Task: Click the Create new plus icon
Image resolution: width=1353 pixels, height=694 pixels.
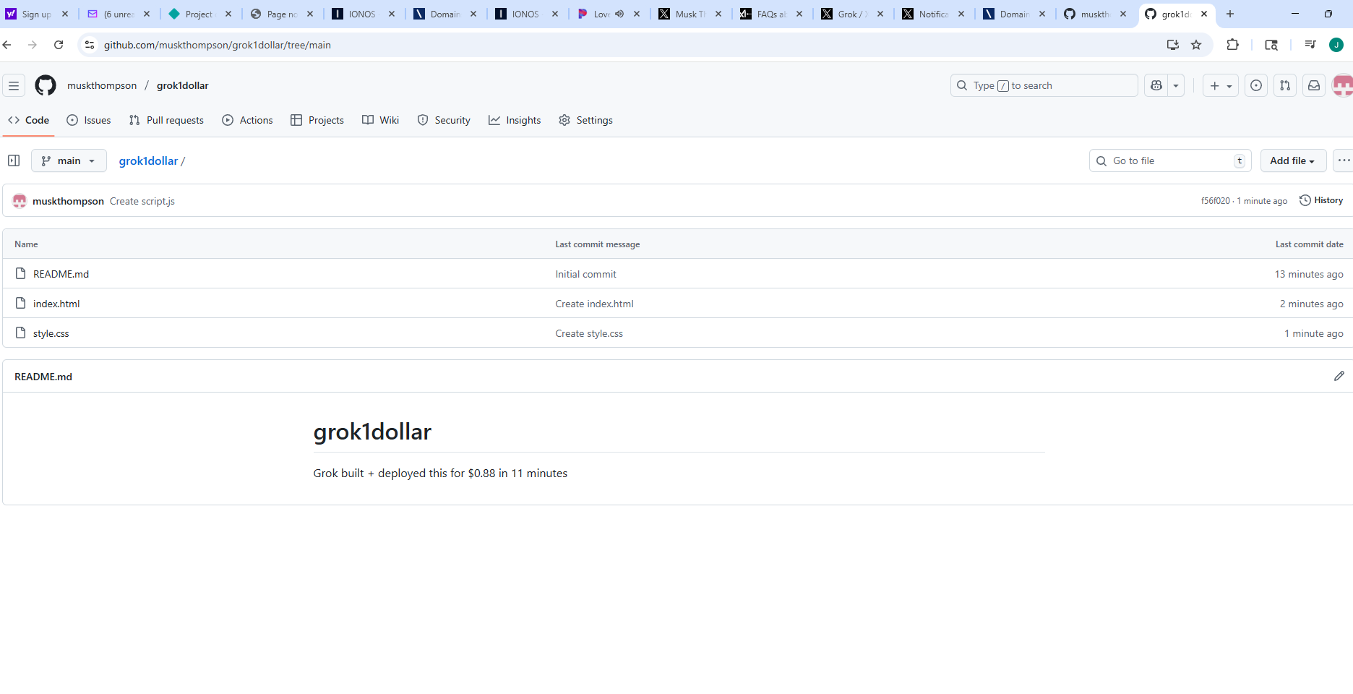Action: point(1216,85)
